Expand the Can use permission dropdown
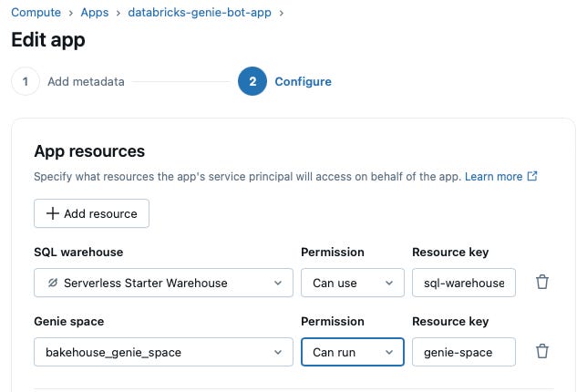 (352, 283)
